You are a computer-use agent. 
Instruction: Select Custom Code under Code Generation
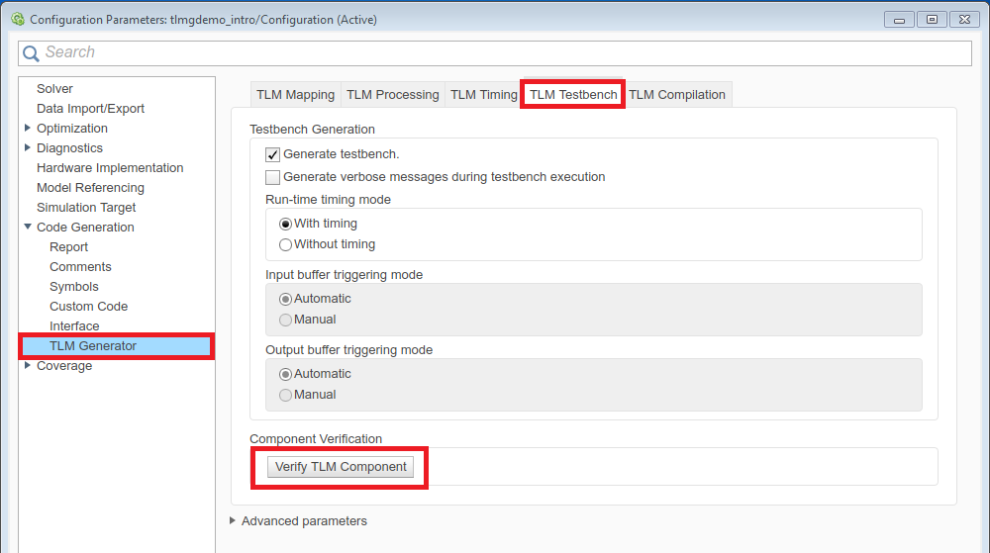click(88, 307)
